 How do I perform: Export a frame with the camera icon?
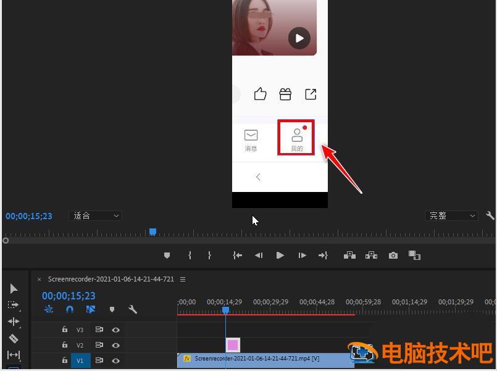tap(393, 255)
